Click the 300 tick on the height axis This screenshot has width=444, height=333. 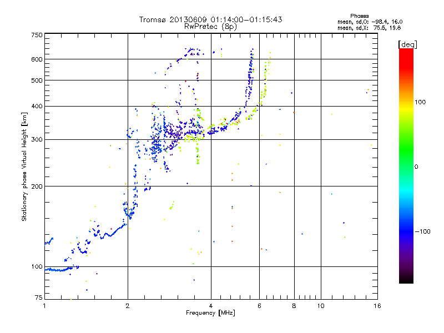pyautogui.click(x=37, y=139)
